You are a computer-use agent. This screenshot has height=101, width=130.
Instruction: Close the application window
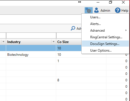tap(123, 2)
